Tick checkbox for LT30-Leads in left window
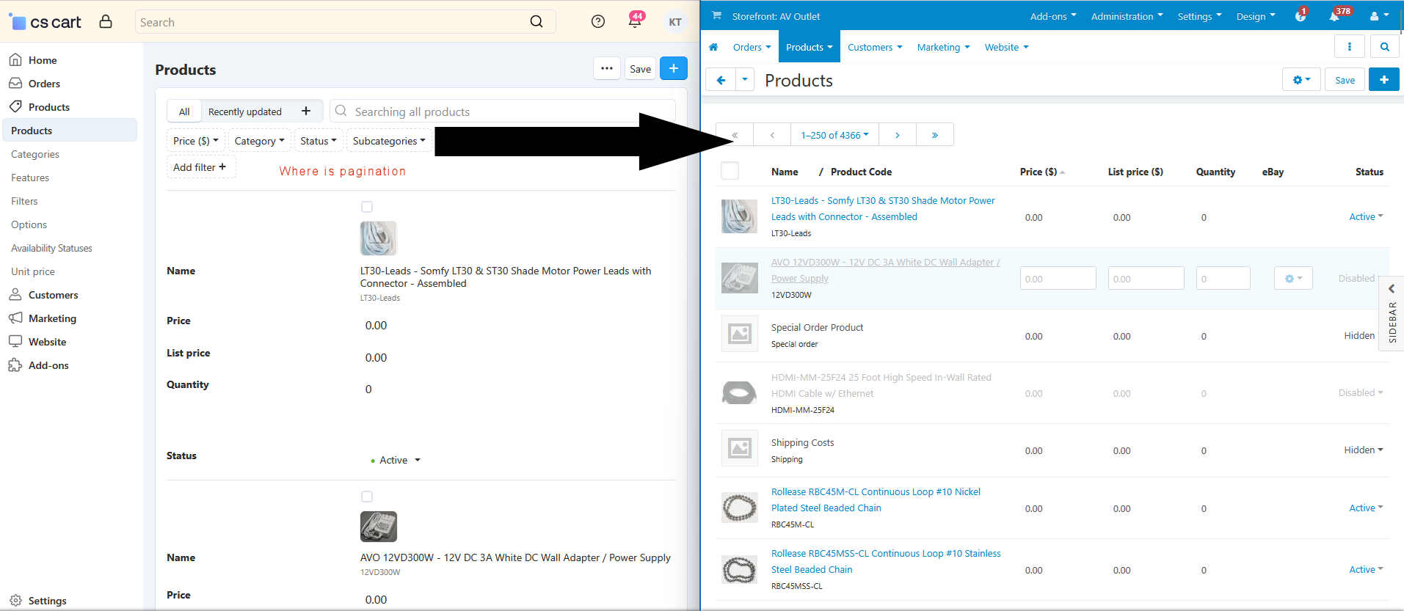 (x=367, y=207)
